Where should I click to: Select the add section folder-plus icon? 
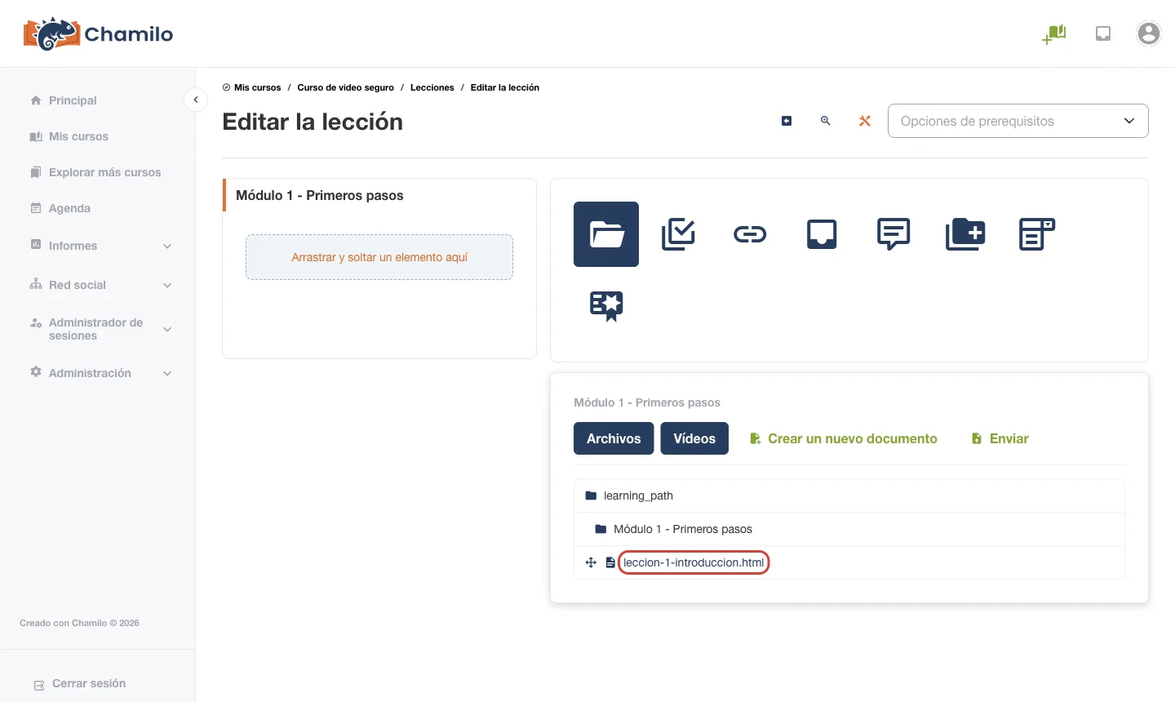point(965,234)
